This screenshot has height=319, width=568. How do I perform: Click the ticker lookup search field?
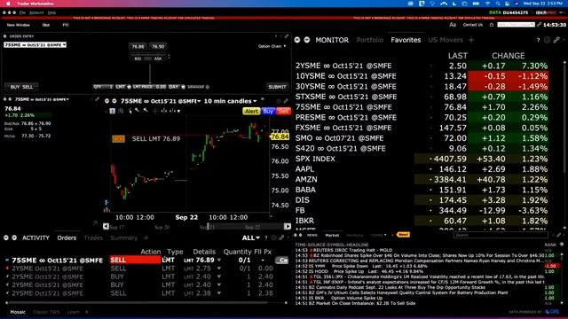click(x=516, y=25)
